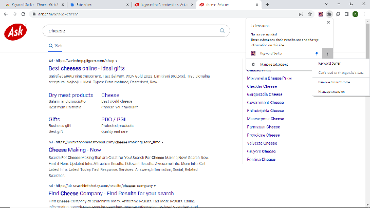
Task: Expand webshop.gligora.com ad dropdown arrow
Action: click(116, 61)
